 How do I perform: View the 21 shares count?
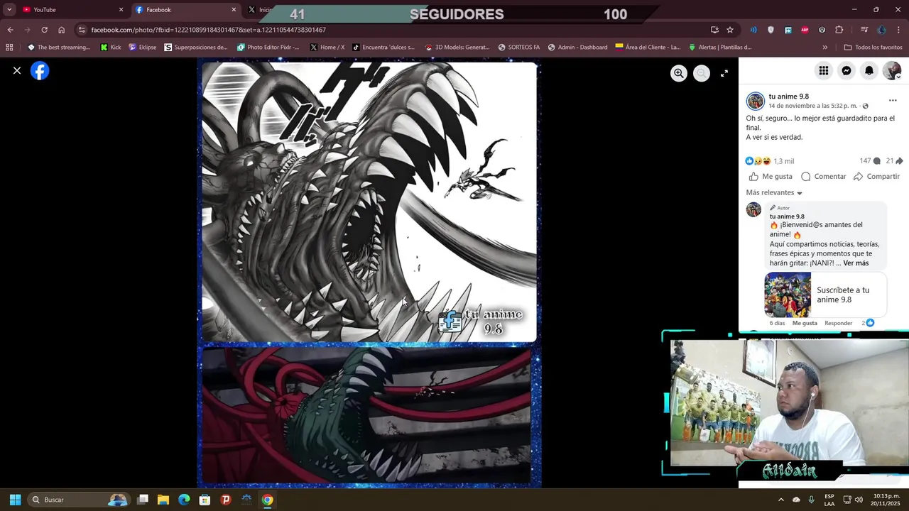point(894,161)
